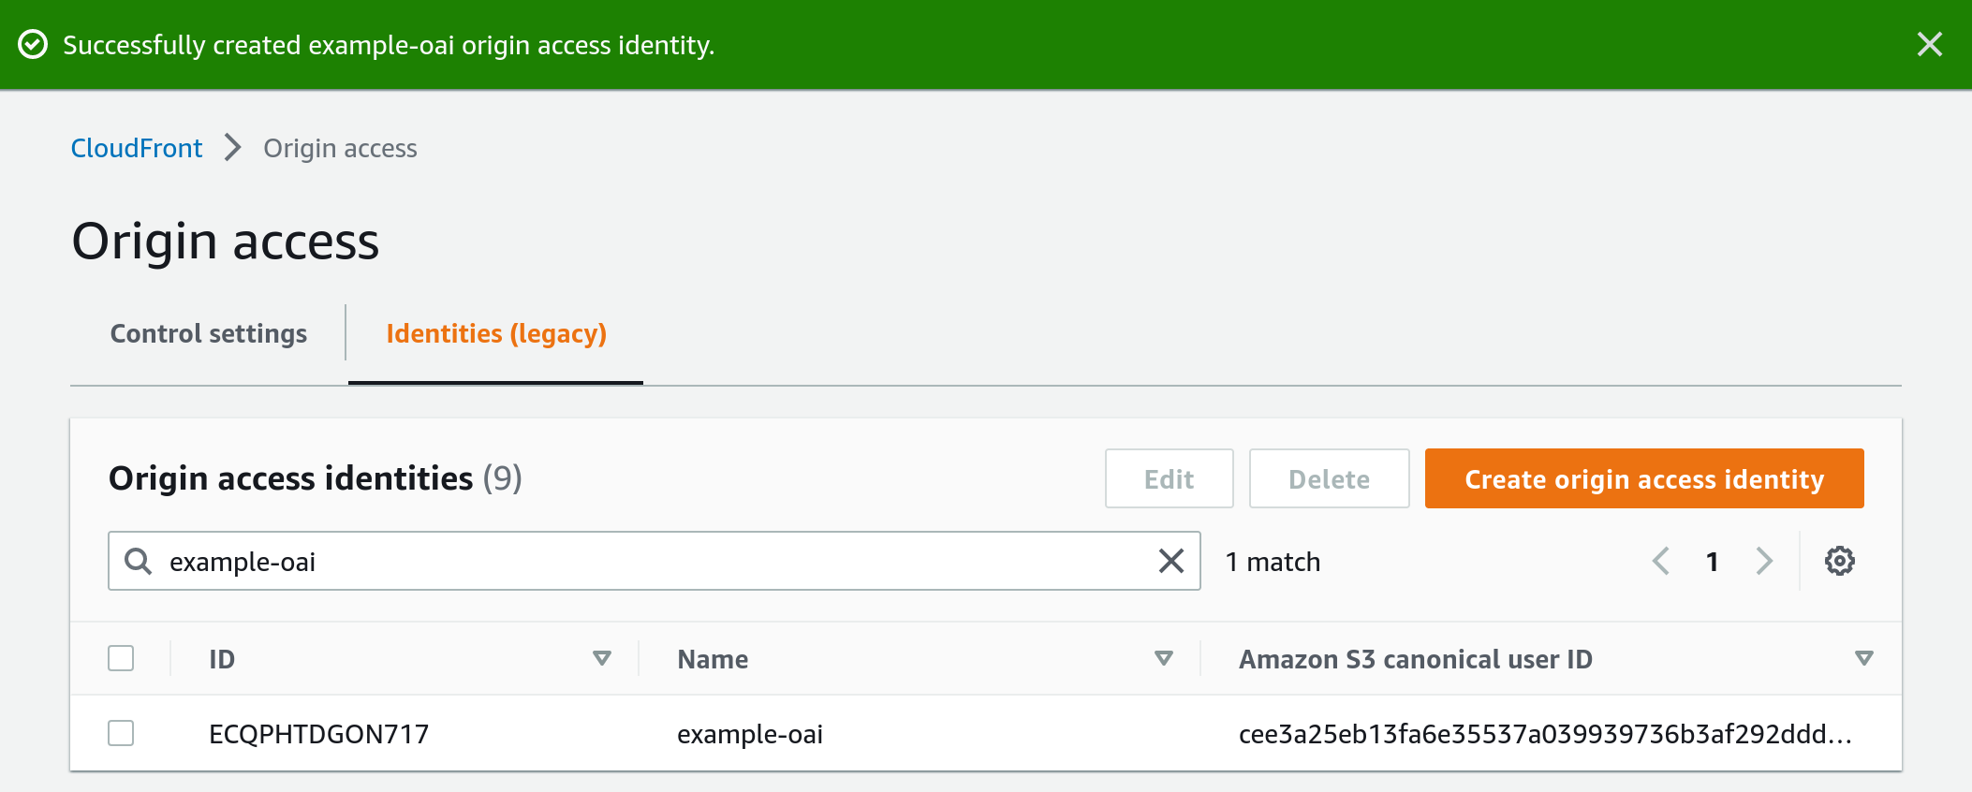
Task: Sort by Name column
Action: pyautogui.click(x=1164, y=658)
